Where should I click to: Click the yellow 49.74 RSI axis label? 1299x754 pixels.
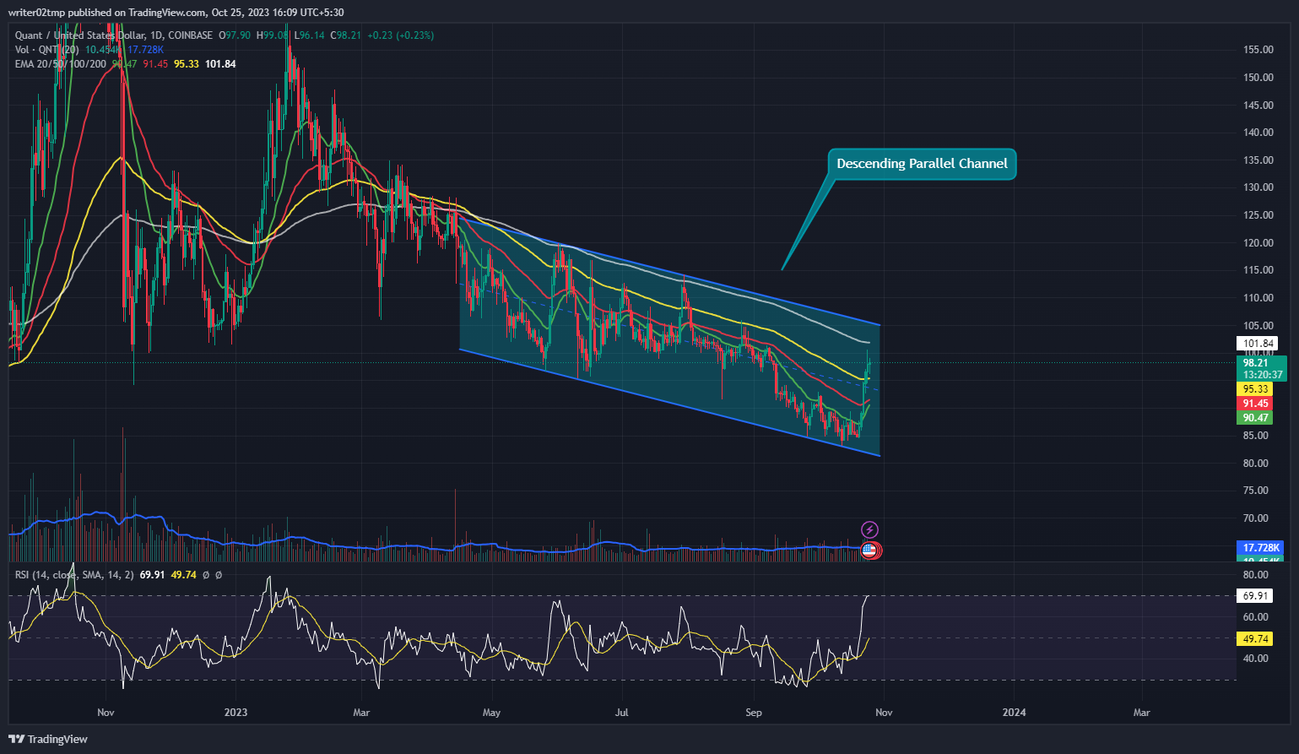(x=1256, y=639)
